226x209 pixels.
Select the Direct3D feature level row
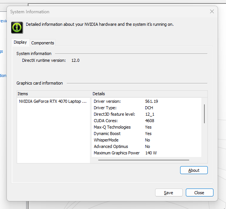tap(146, 114)
